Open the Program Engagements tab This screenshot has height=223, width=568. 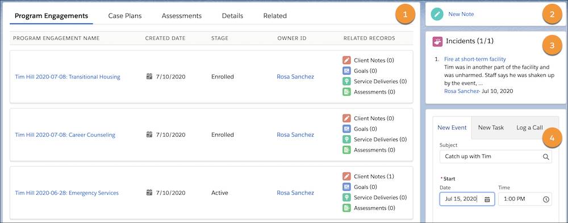click(x=51, y=16)
